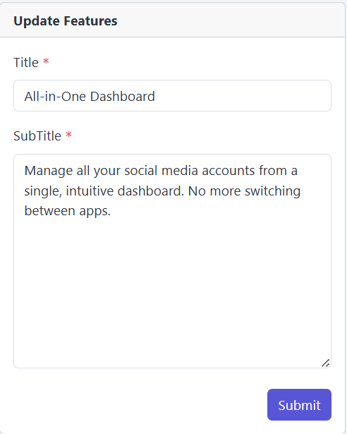Viewport: 347px width, 434px height.
Task: Focus the Title input field
Action: click(x=172, y=96)
